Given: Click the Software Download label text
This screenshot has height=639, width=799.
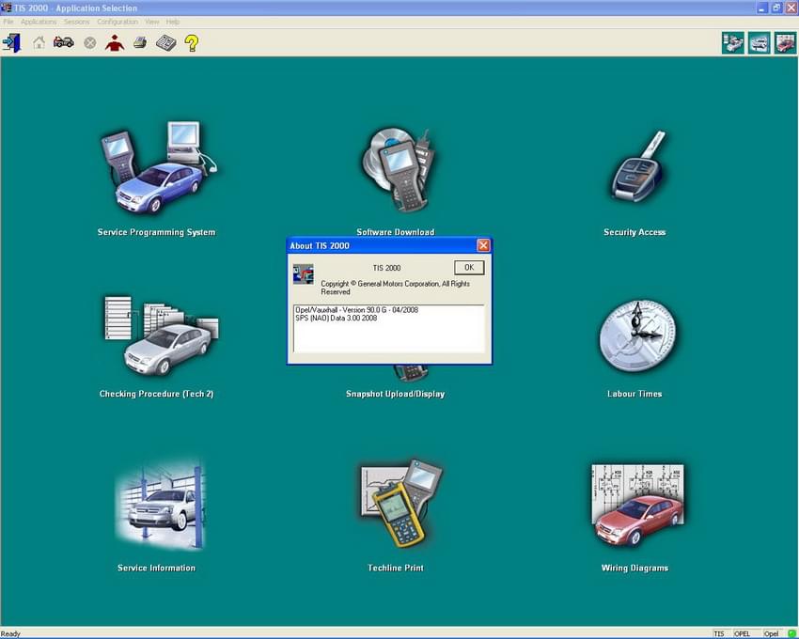Looking at the screenshot, I should pyautogui.click(x=396, y=232).
